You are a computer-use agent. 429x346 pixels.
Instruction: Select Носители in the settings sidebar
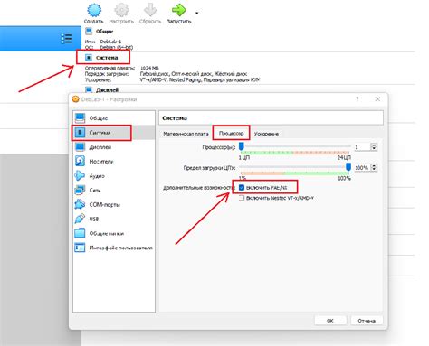(x=114, y=162)
